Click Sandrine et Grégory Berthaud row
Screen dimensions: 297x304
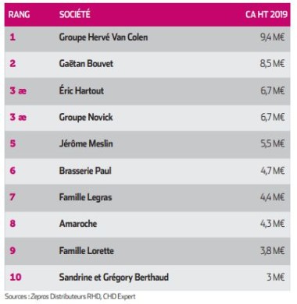147,277
